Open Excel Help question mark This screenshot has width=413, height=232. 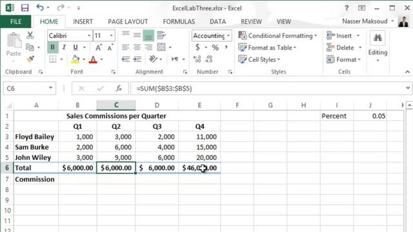point(347,8)
